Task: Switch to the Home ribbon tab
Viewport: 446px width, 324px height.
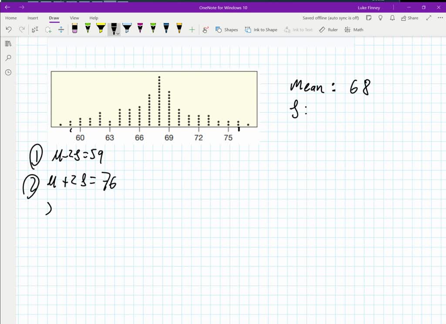Action: click(10, 18)
